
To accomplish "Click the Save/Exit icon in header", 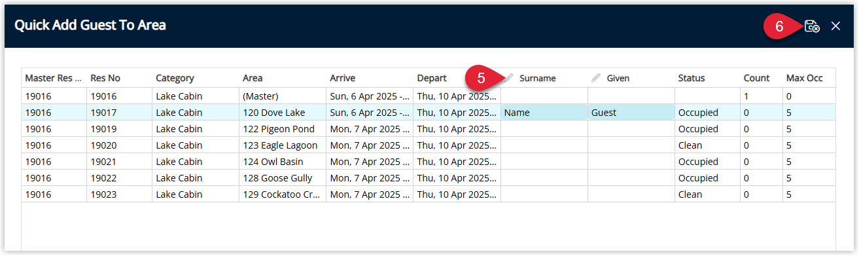I will click(x=812, y=26).
